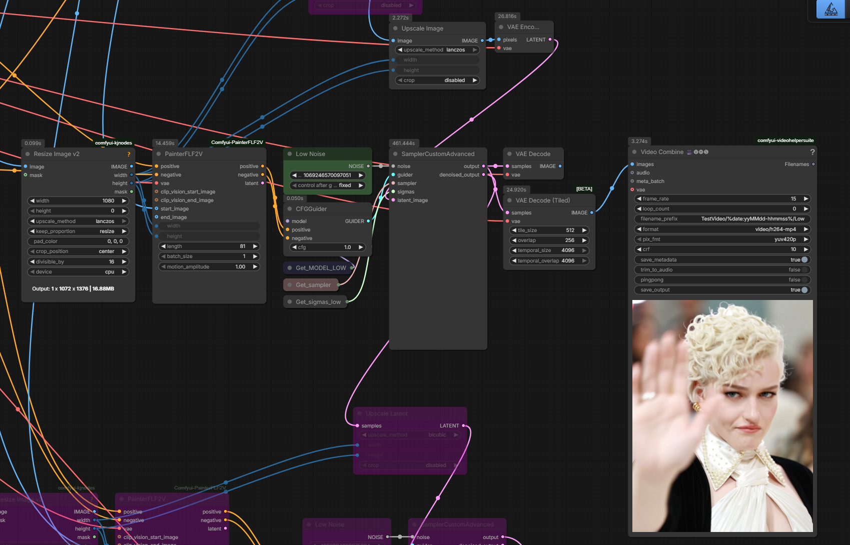Screen dimensions: 850x545
Task: Click GUIDER output port on CFGGuider node
Action: point(369,221)
